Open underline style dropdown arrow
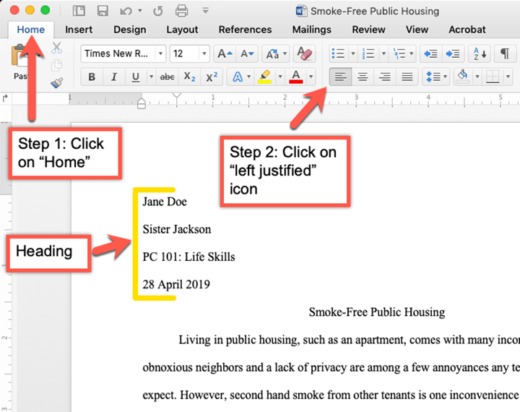 (151, 77)
